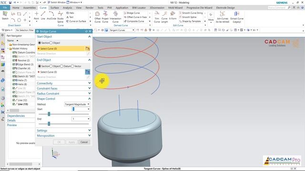Switch to the Home ribbon tab

tap(16, 8)
